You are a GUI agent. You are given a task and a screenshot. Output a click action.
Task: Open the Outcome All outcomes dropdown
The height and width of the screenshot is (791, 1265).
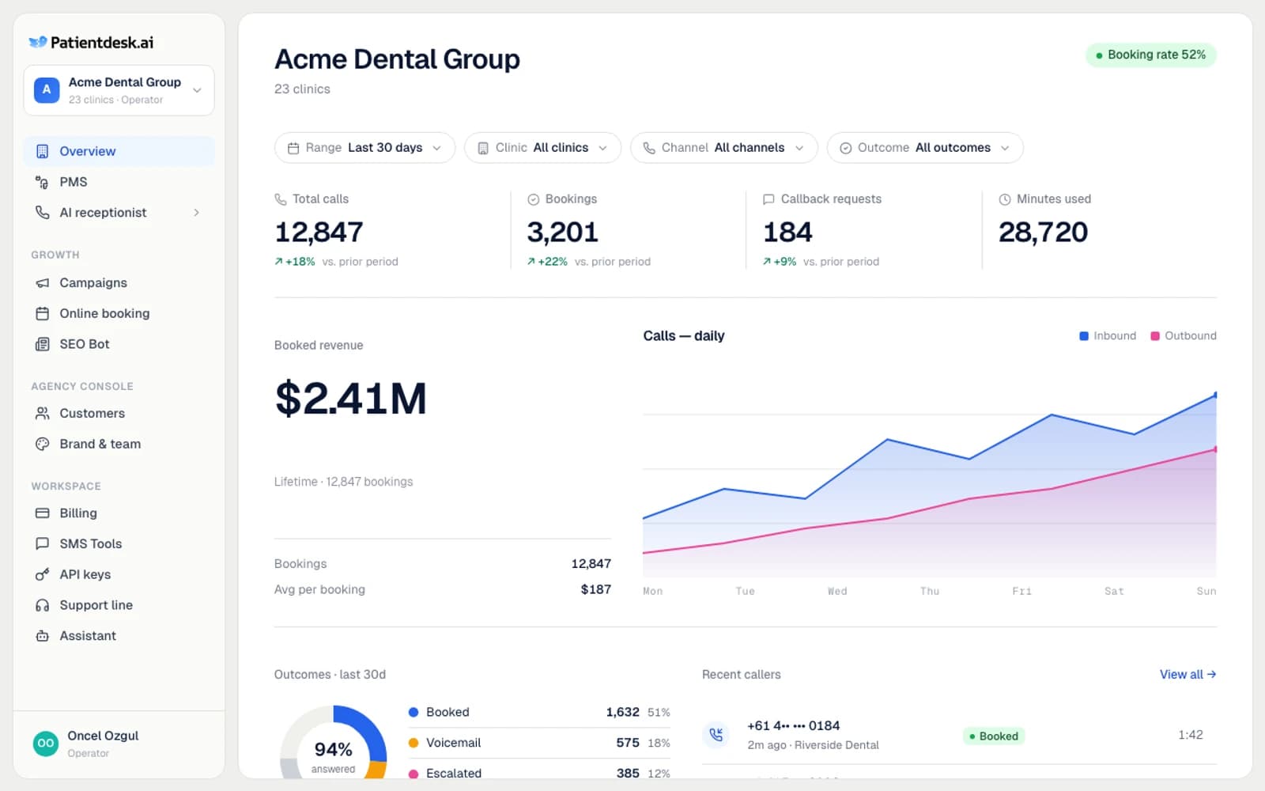[925, 148]
